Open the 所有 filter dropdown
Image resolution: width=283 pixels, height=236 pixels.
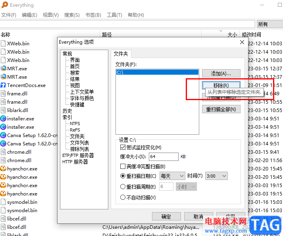click(x=270, y=24)
